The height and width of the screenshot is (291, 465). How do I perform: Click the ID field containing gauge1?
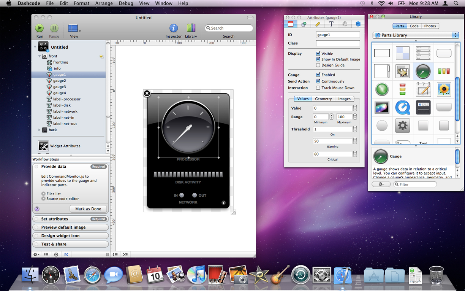point(338,35)
